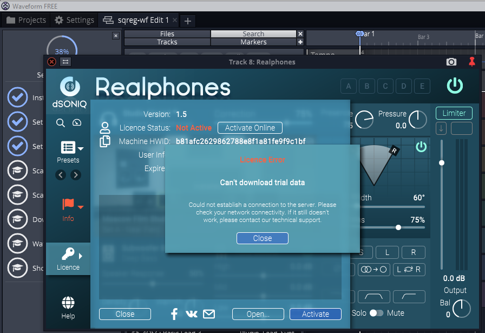Image resolution: width=485 pixels, height=333 pixels.
Task: Toggle the Limiter button
Action: 454,113
